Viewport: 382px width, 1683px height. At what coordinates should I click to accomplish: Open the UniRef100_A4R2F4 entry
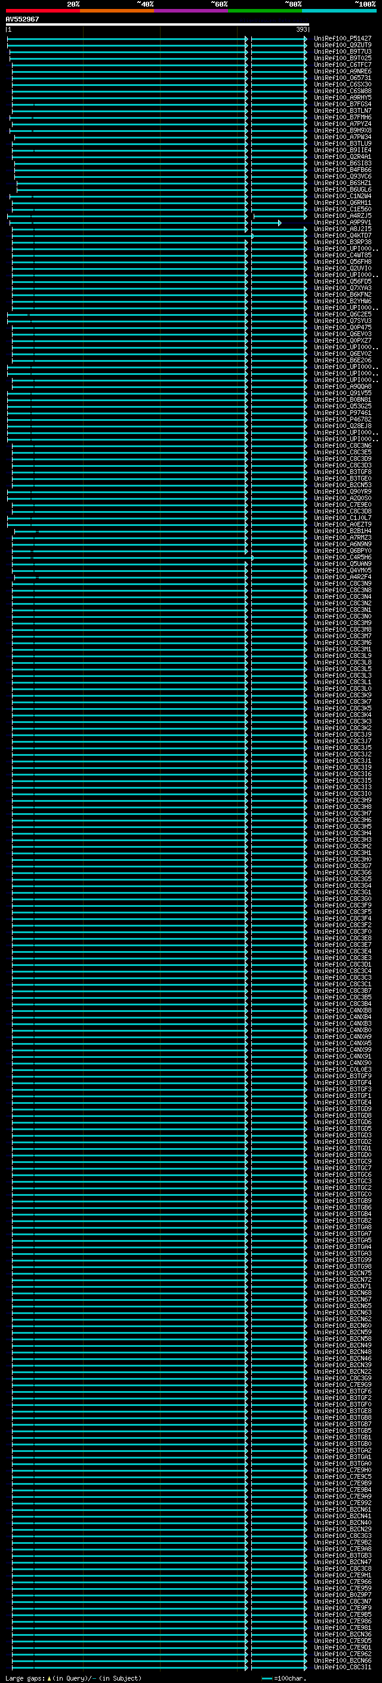(x=342, y=577)
